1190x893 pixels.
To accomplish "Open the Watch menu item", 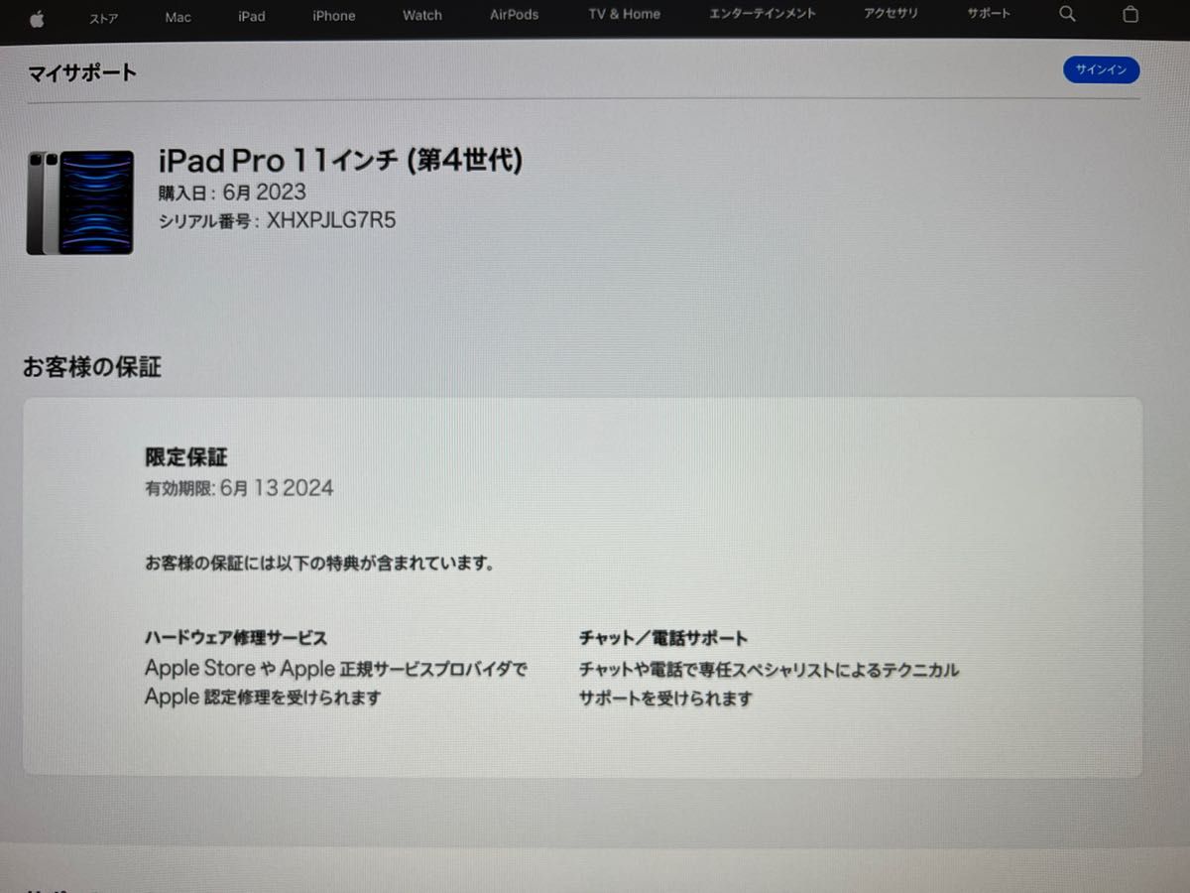I will coord(422,15).
